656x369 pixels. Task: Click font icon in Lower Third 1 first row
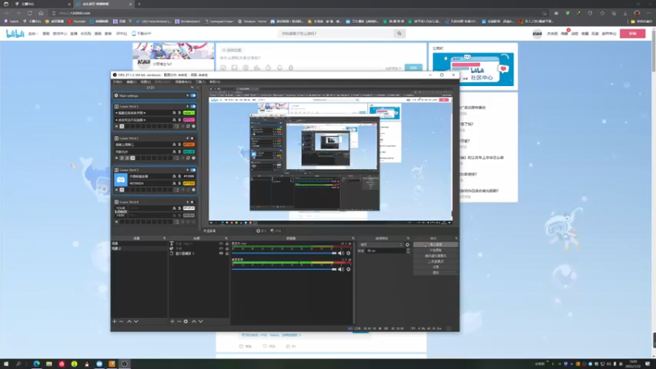click(174, 113)
